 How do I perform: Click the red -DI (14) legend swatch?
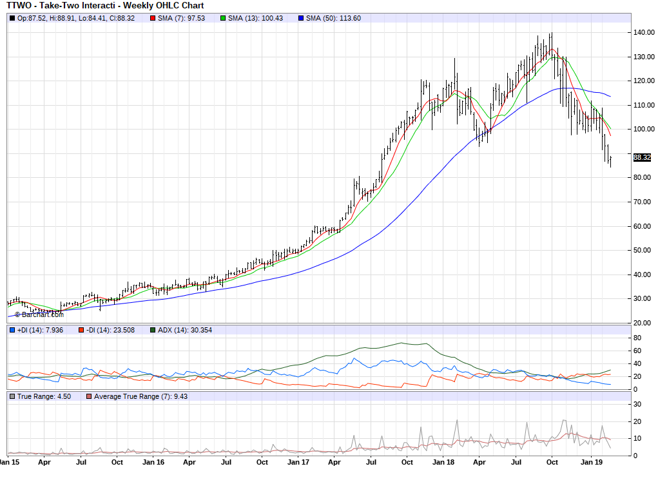(x=81, y=330)
